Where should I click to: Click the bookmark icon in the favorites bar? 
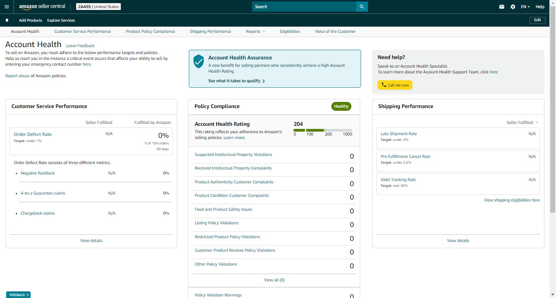7,20
